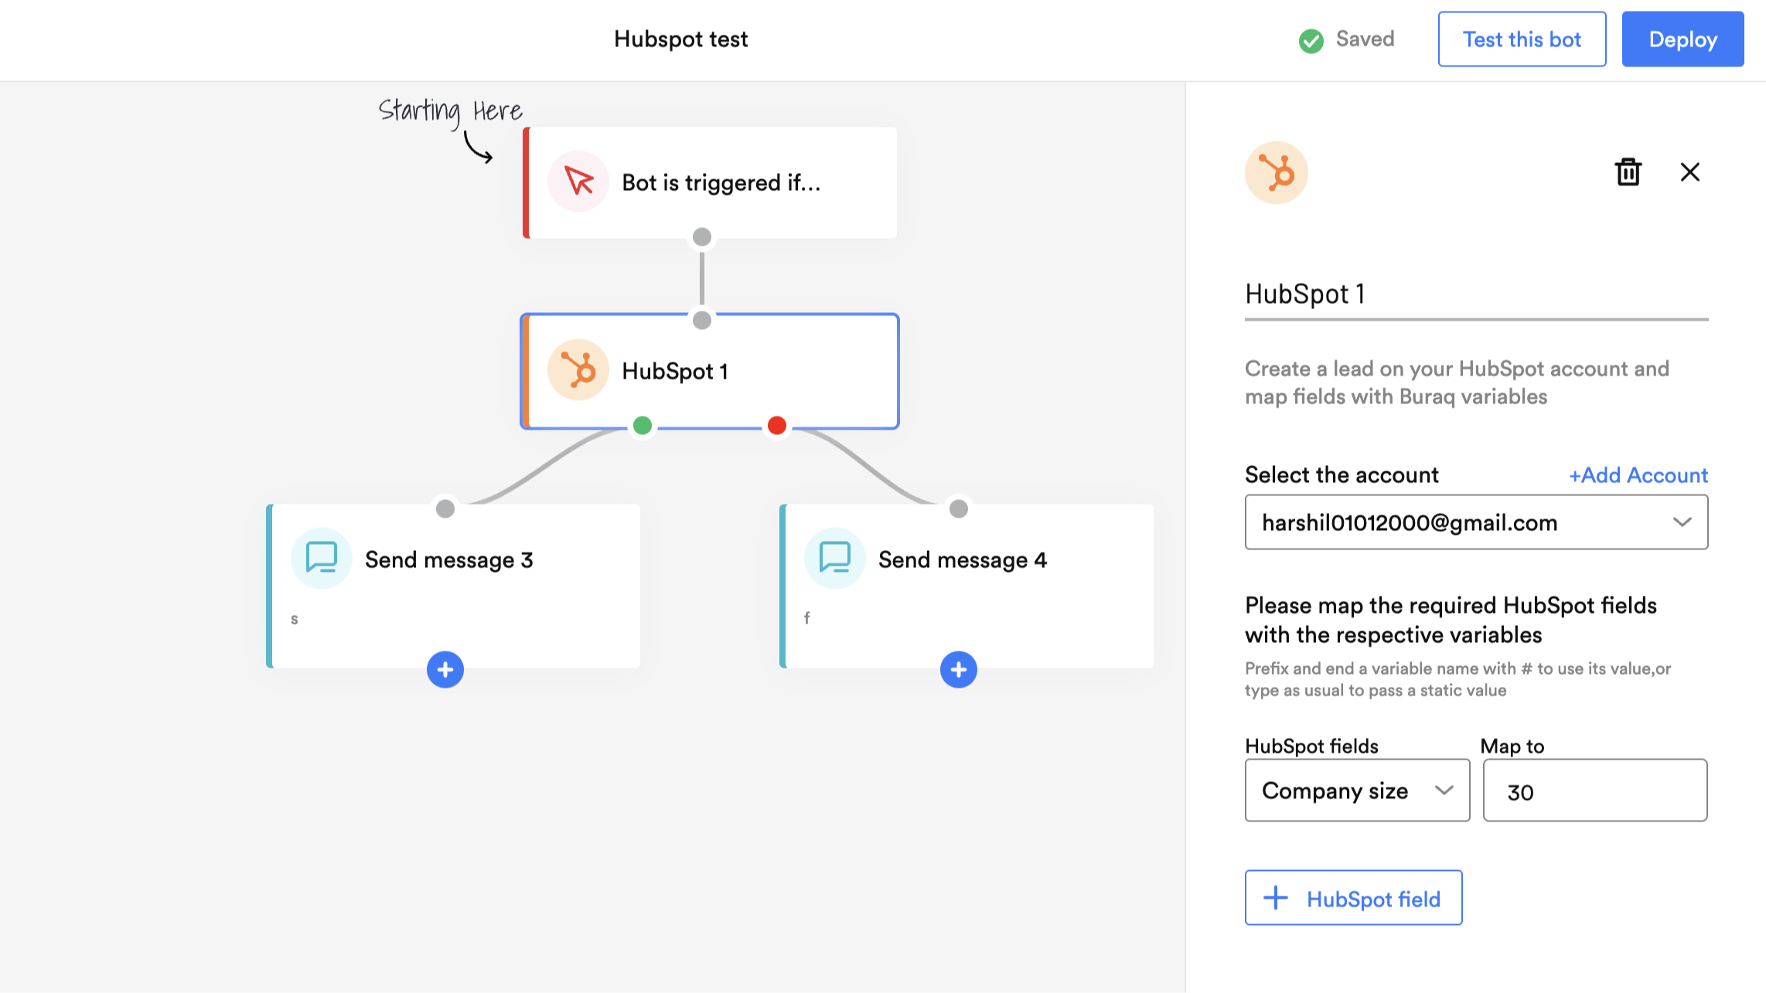Screen dimensions: 1766x993
Task: Click green success connector on HubSpot node
Action: coord(642,425)
